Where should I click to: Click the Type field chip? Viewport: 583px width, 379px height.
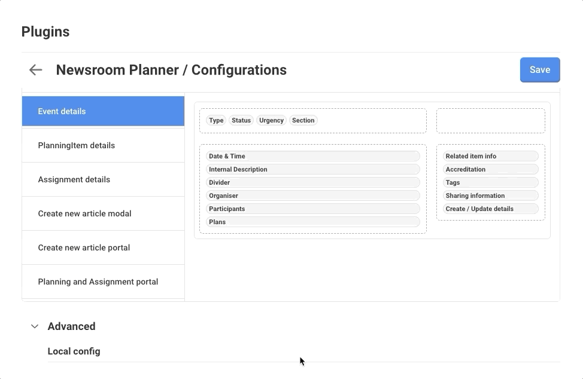click(216, 120)
